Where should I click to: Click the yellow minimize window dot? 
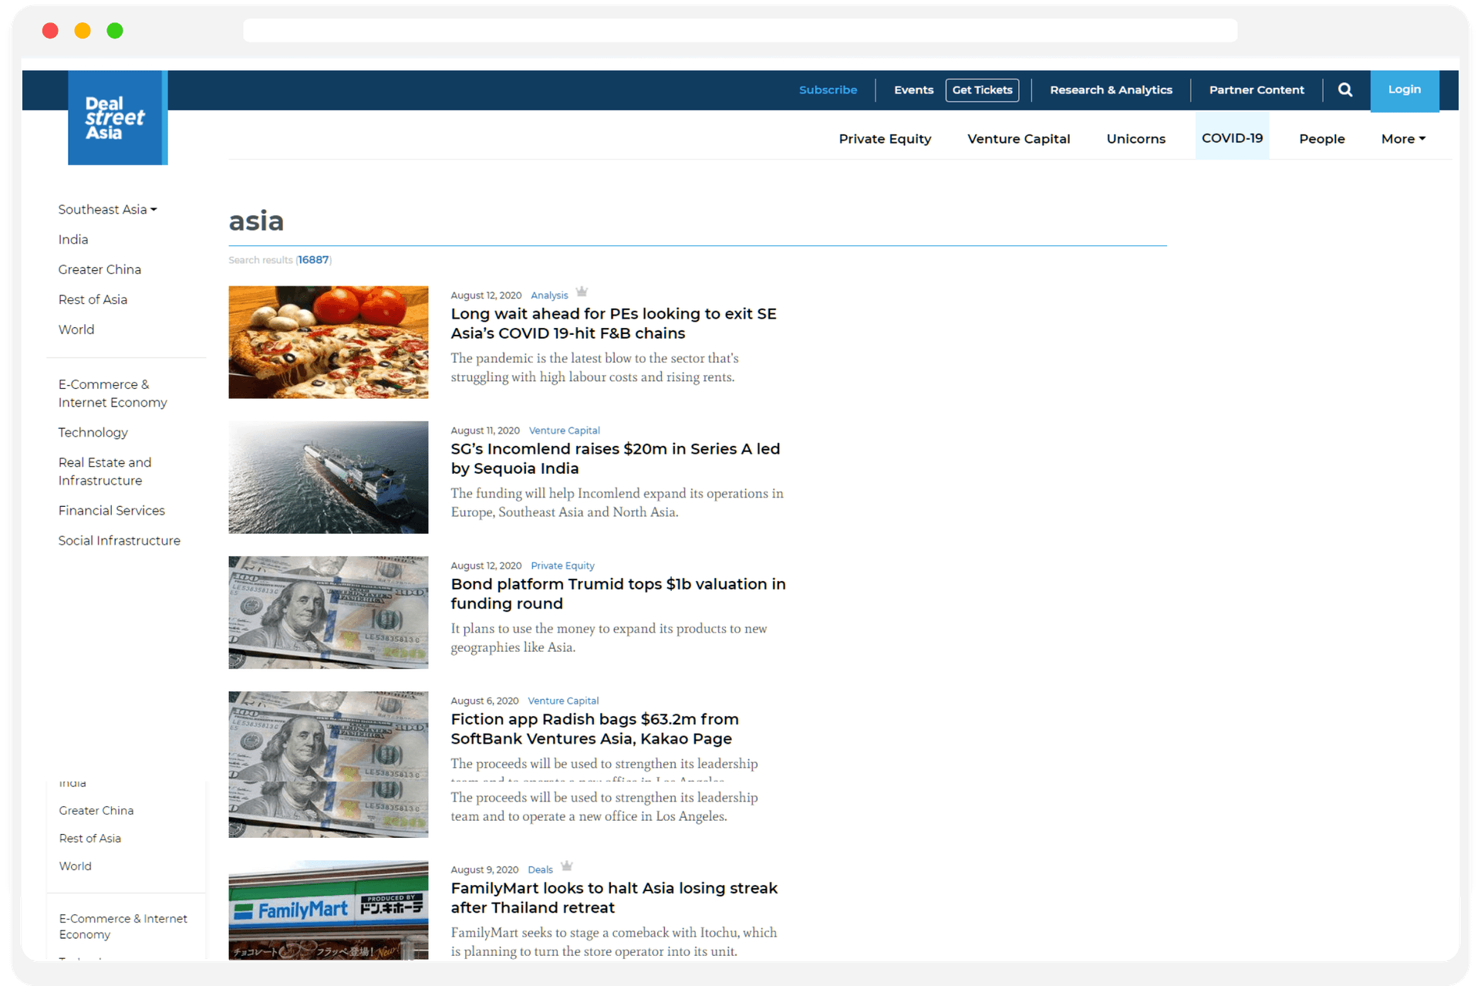coord(83,31)
